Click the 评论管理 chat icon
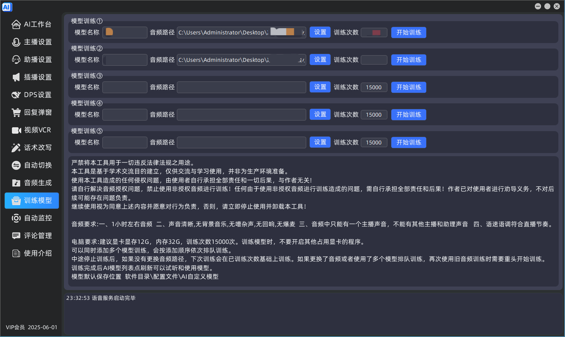Viewport: 565px width, 337px height. coord(16,236)
